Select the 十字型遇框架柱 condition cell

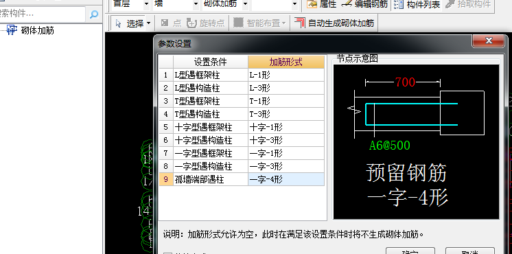211,127
